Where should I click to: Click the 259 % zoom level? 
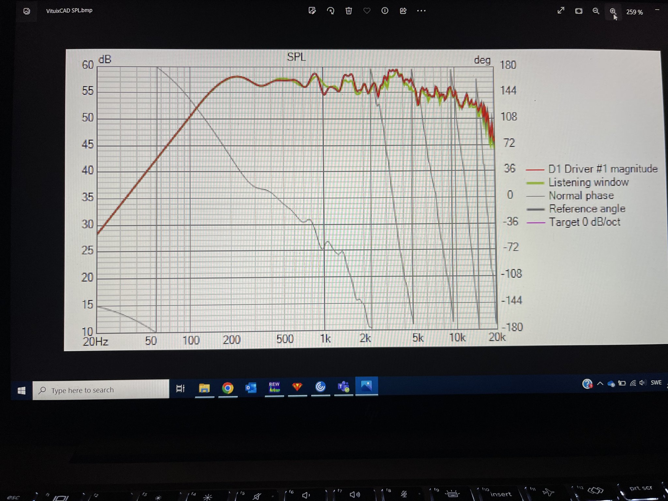tap(634, 12)
